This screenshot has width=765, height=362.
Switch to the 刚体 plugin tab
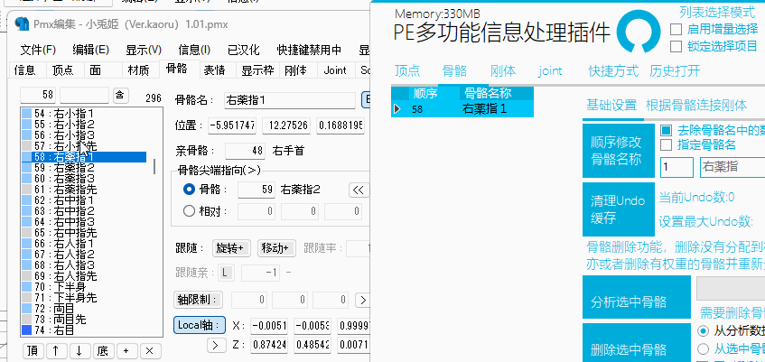coord(503,70)
